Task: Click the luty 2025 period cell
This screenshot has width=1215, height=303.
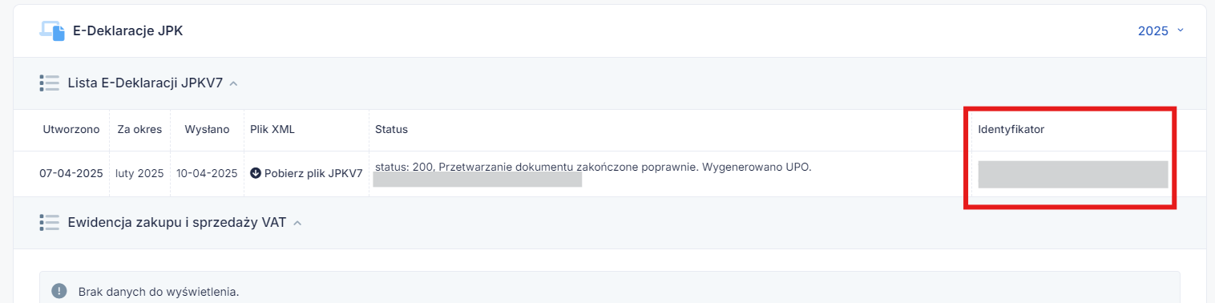Action: [139, 173]
